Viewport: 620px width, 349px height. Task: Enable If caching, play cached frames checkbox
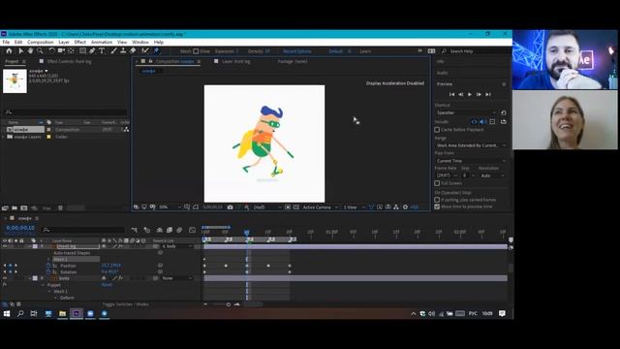coord(437,200)
